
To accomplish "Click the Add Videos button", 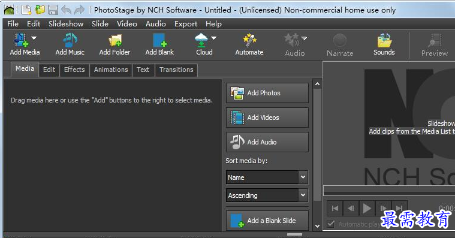I will pyautogui.click(x=267, y=118).
